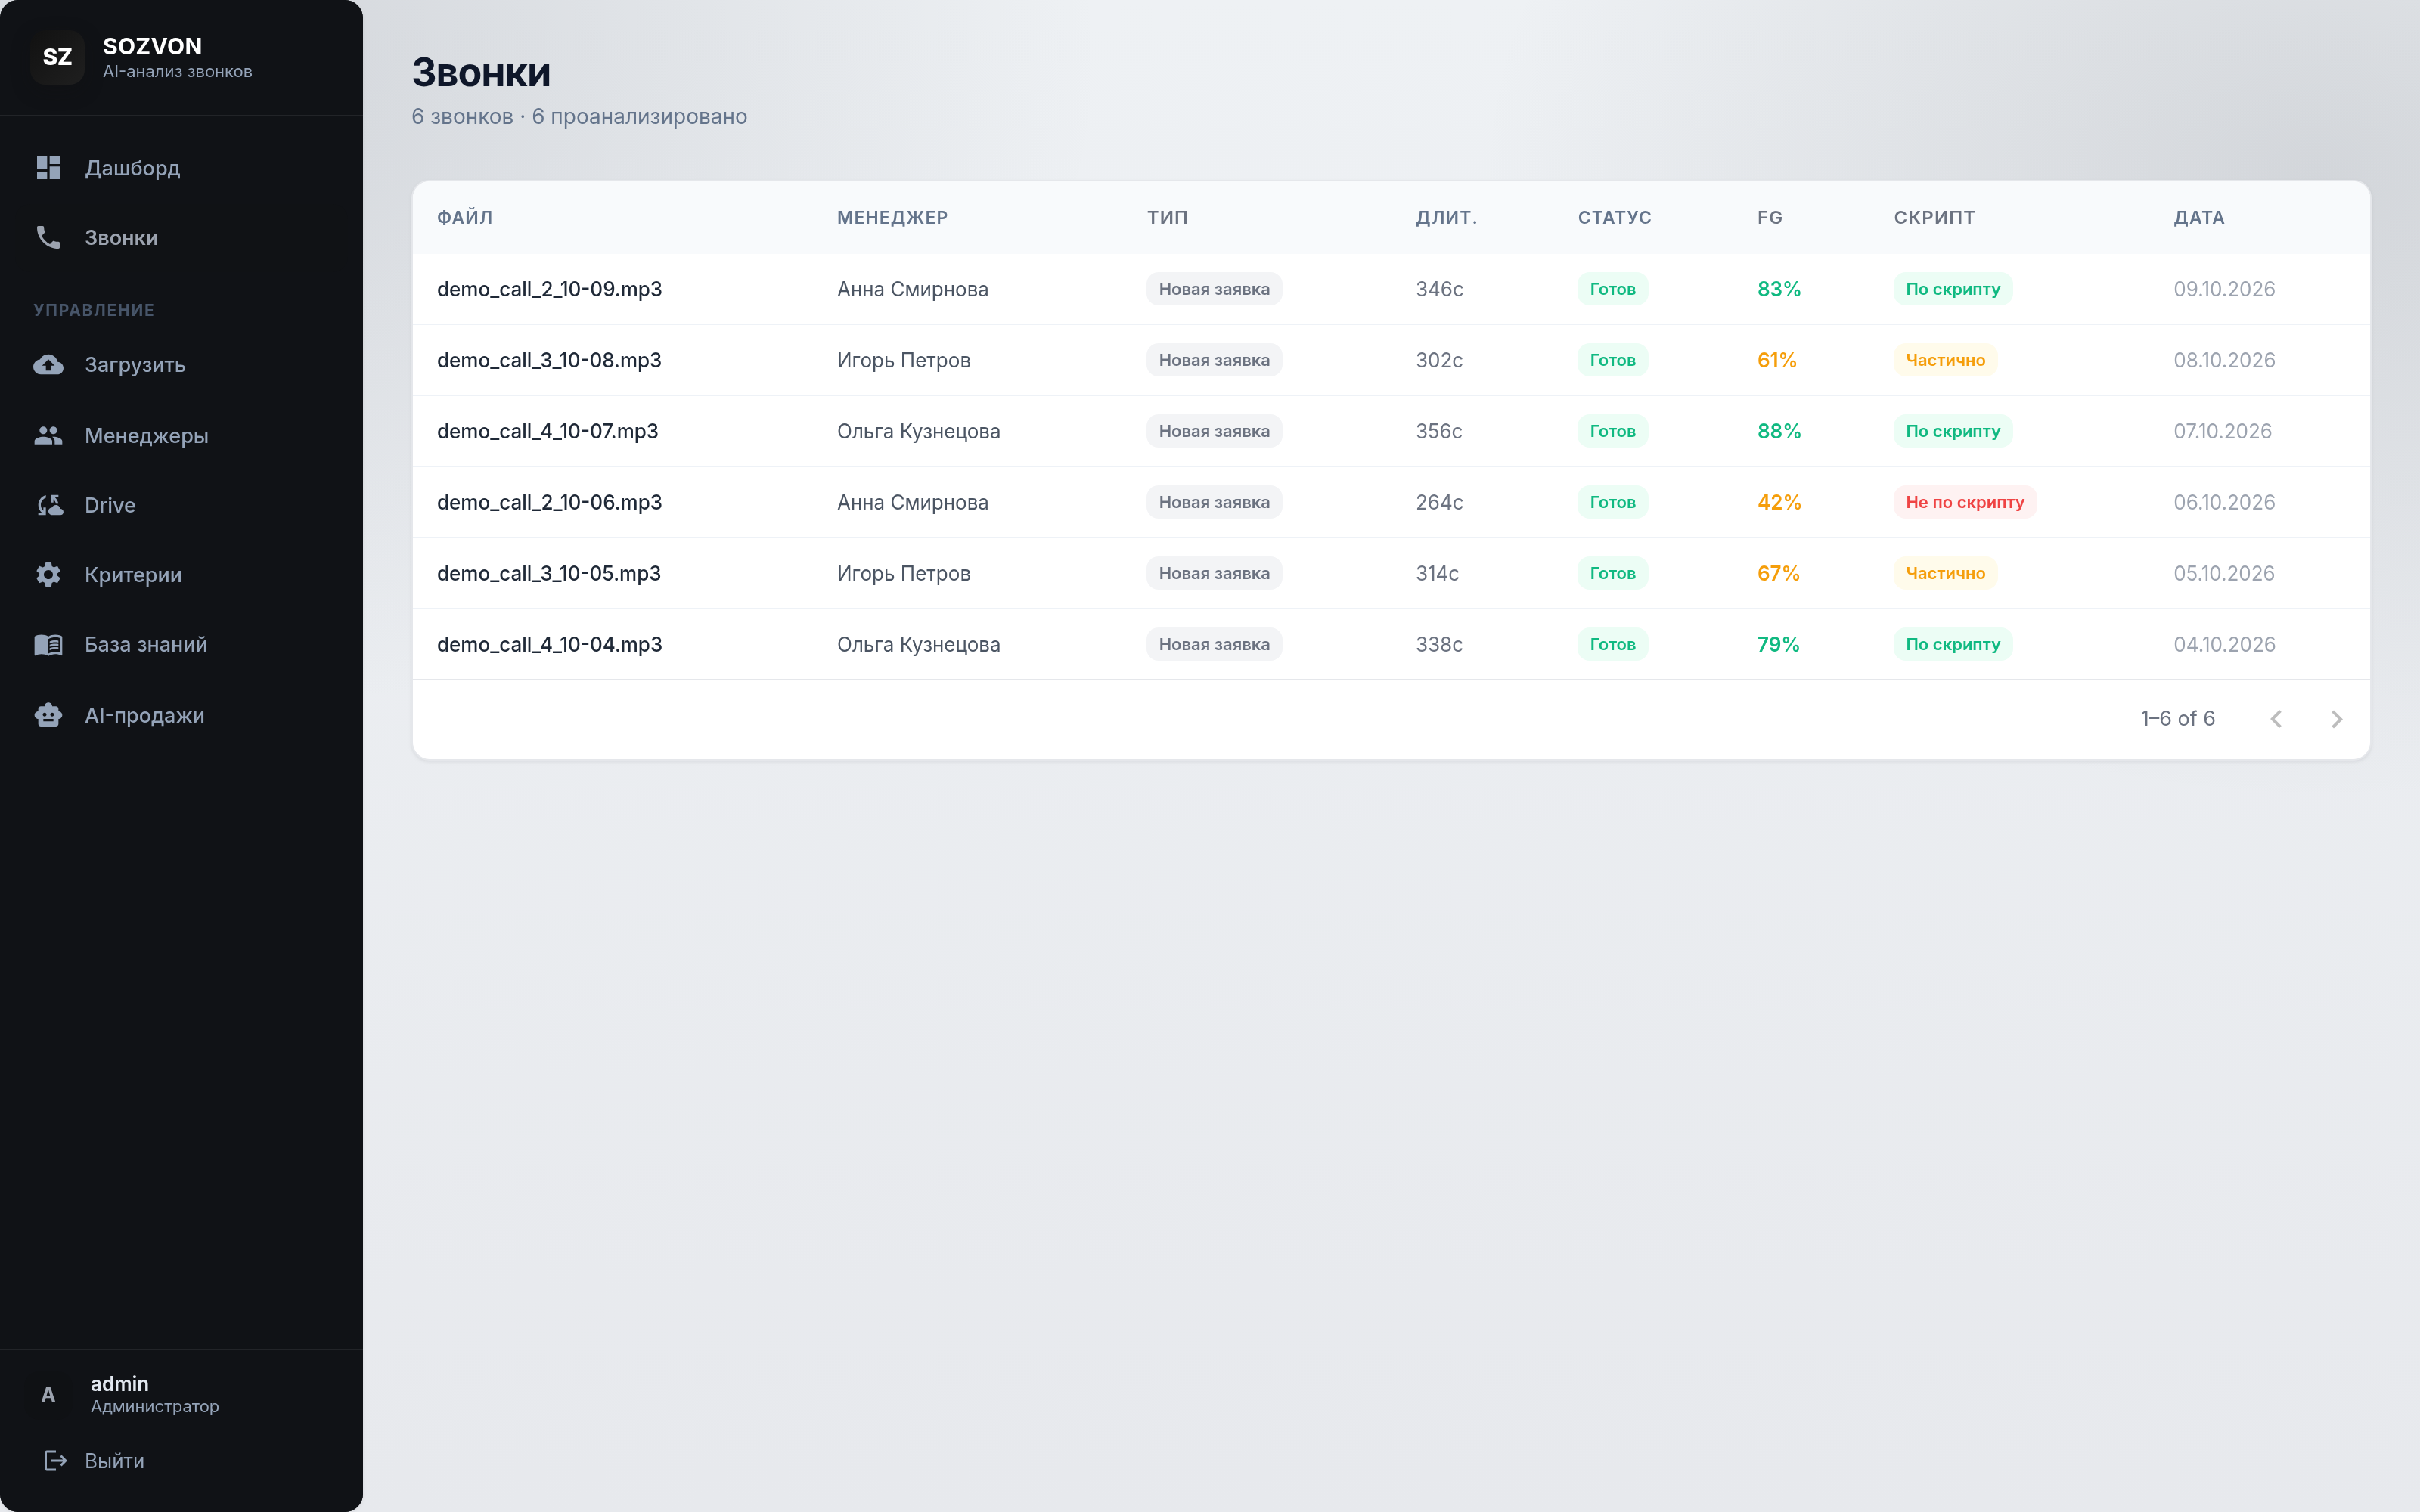Image resolution: width=2420 pixels, height=1512 pixels.
Task: Click the gear icon for Критерии
Action: (x=48, y=574)
